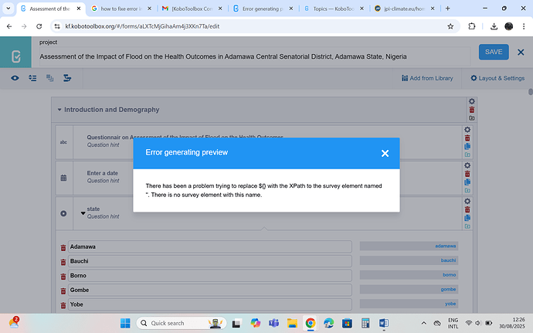Image resolution: width=533 pixels, height=333 pixels.
Task: Open settings for the Questionnair text question
Action: pos(467,130)
